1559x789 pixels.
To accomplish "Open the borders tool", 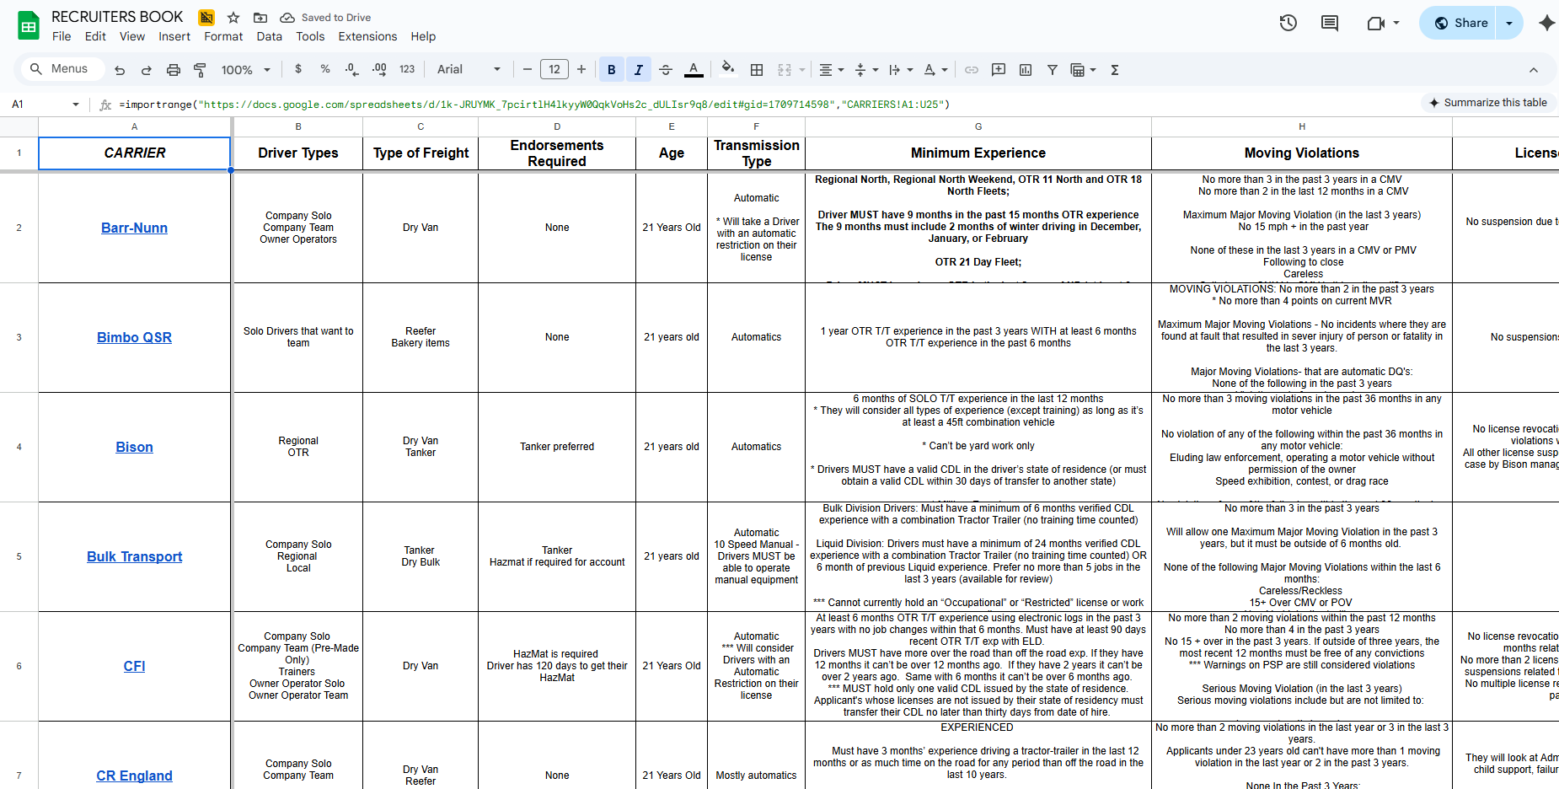I will [x=757, y=70].
